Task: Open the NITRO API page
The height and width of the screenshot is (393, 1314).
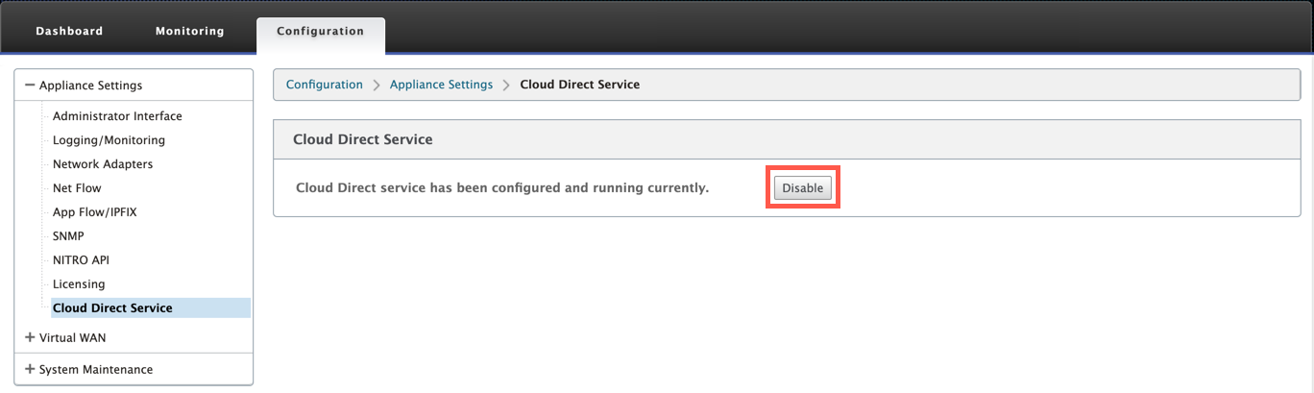Action: pyautogui.click(x=82, y=260)
